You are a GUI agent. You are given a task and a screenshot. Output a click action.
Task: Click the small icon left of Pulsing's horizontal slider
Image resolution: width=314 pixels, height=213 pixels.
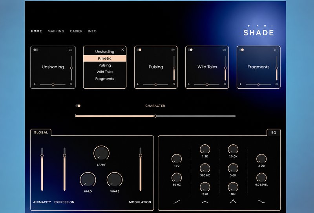[138, 84]
